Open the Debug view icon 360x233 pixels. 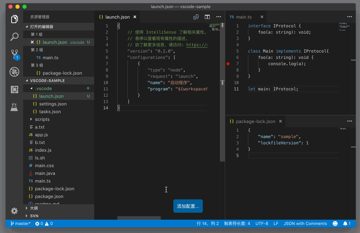click(x=14, y=72)
